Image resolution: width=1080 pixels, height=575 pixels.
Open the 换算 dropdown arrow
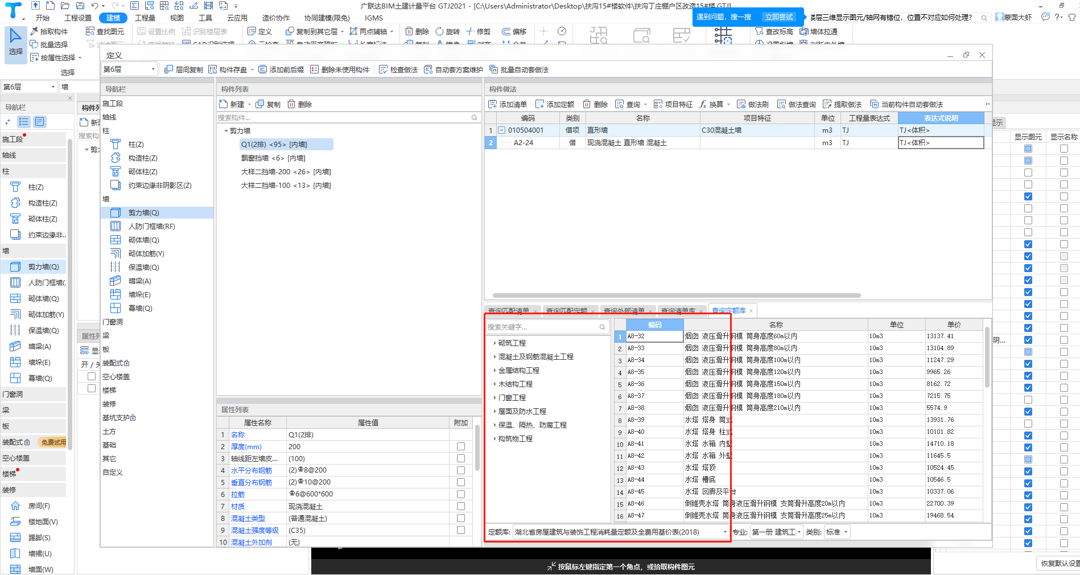click(728, 105)
